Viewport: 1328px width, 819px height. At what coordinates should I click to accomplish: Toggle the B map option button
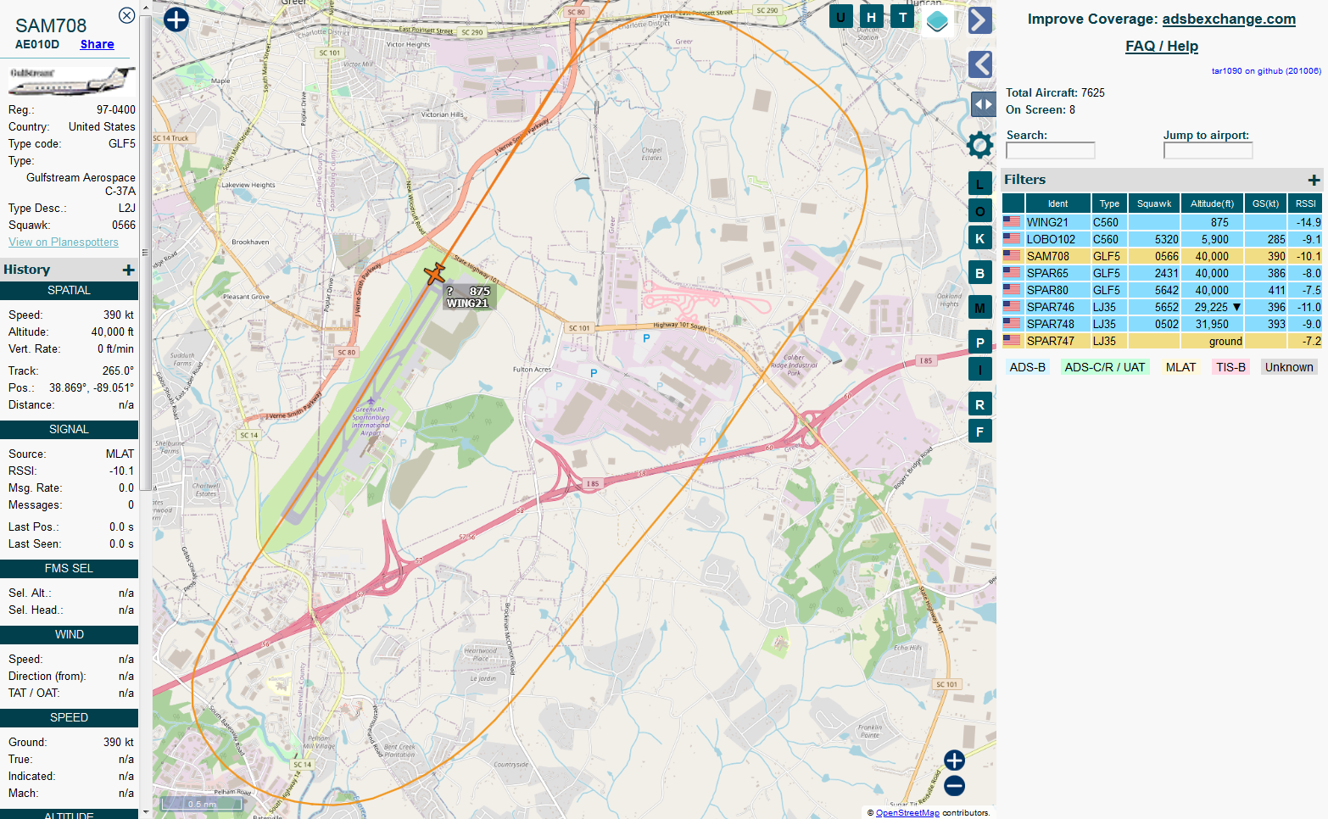(x=980, y=273)
